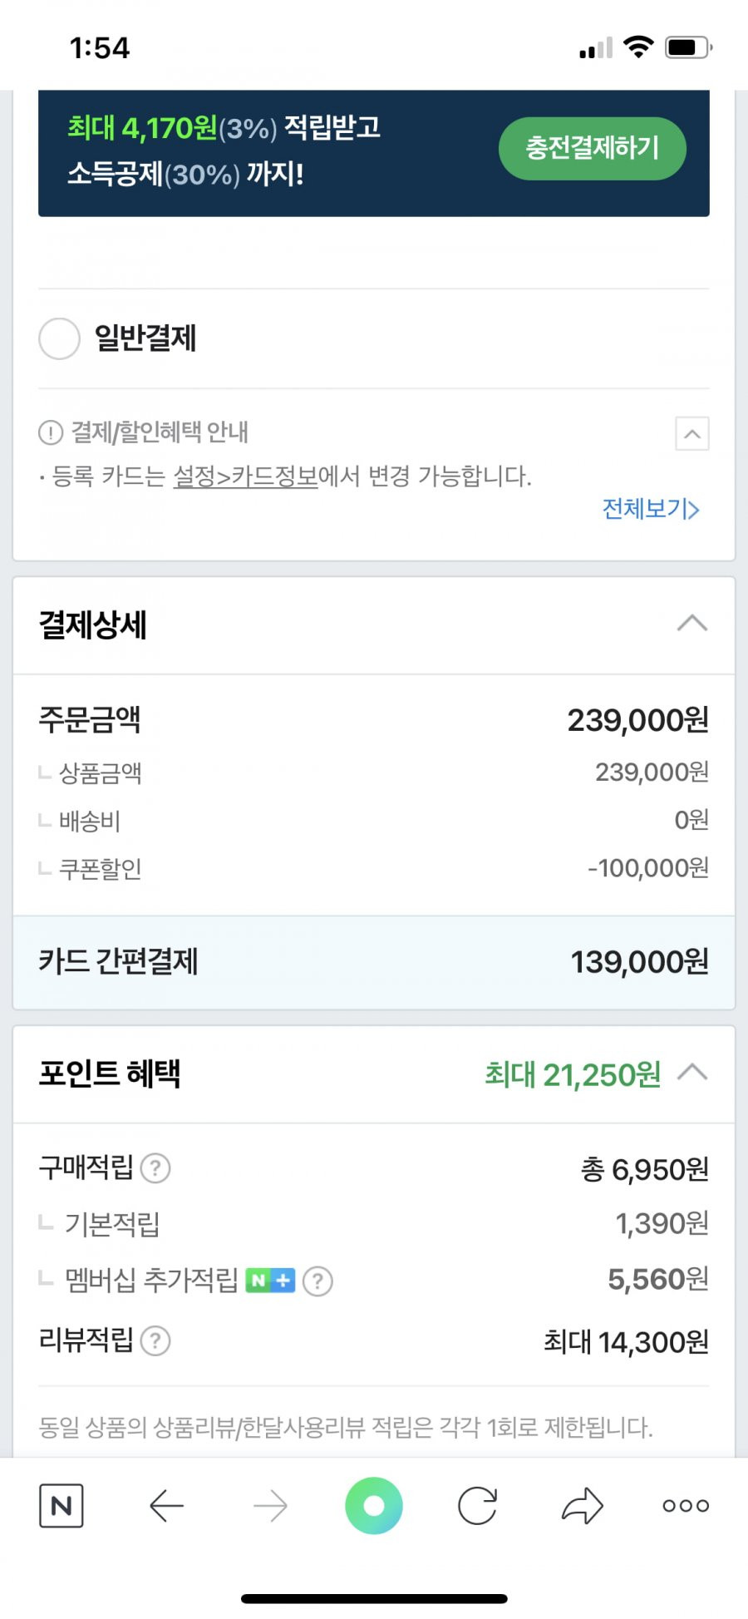Tap the 충전결제하기 button
The width and height of the screenshot is (748, 1619).
593,148
